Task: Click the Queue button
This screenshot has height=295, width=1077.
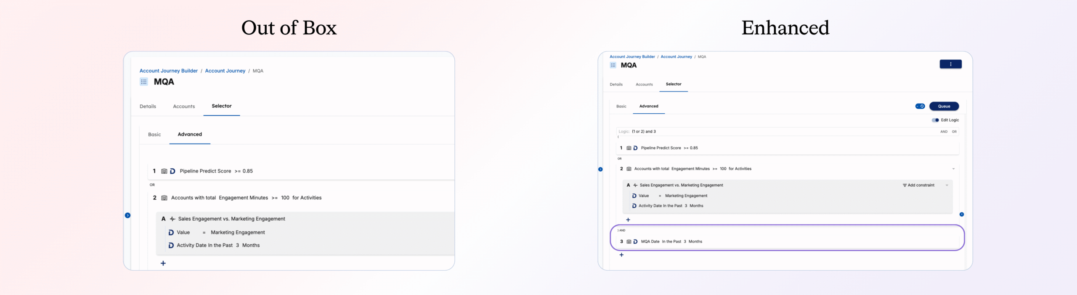Action: pyautogui.click(x=944, y=106)
